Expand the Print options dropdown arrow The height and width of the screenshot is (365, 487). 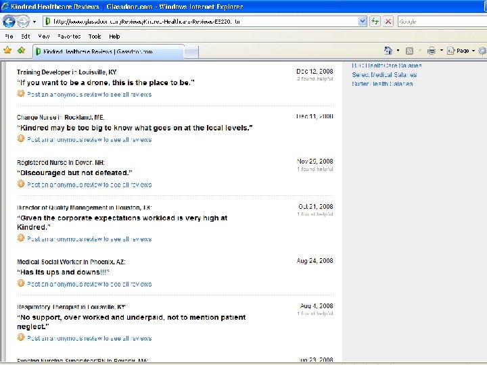[x=441, y=51]
